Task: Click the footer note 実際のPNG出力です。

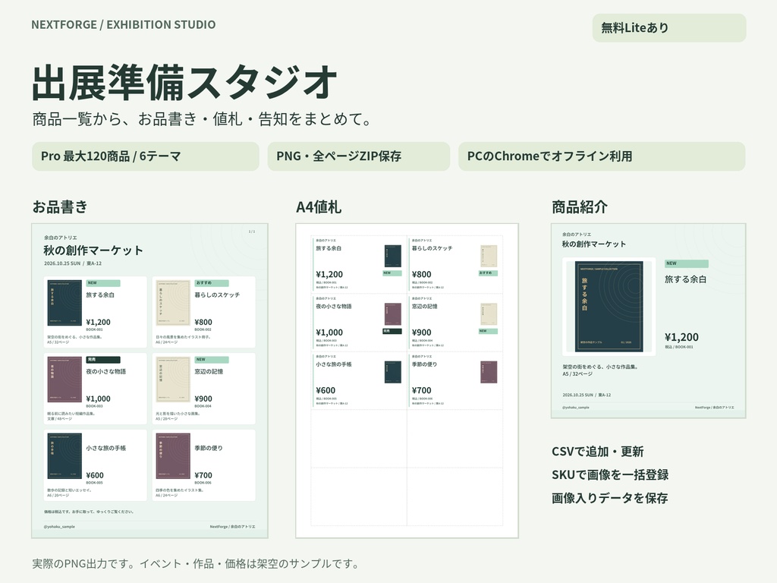Action: click(83, 564)
